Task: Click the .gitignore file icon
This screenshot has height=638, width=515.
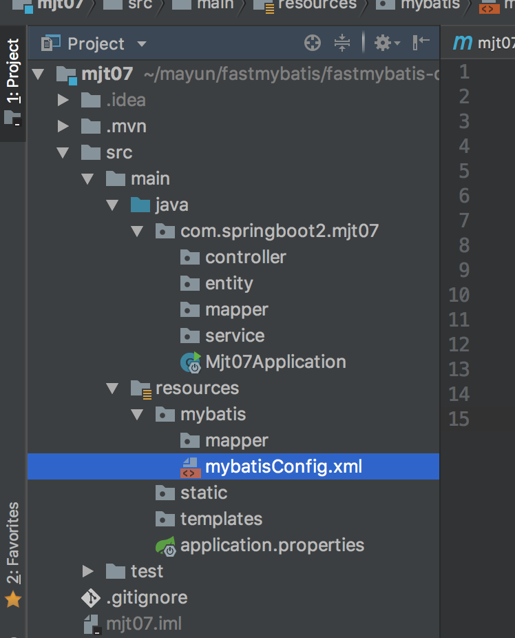Action: pyautogui.click(x=91, y=597)
